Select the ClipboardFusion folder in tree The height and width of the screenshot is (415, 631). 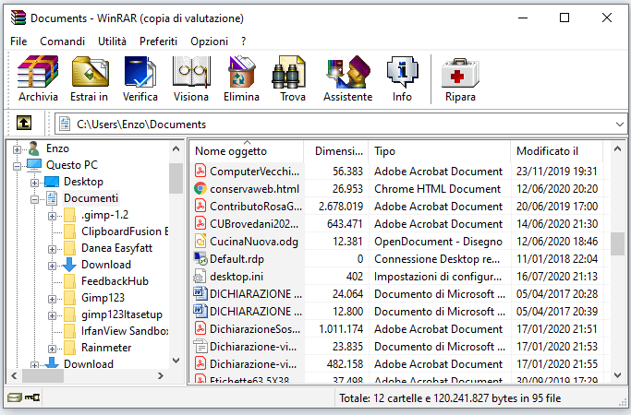(125, 231)
